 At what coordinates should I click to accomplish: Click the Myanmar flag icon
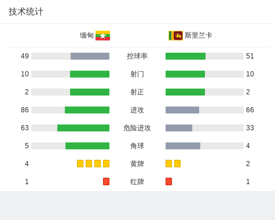click(x=102, y=36)
